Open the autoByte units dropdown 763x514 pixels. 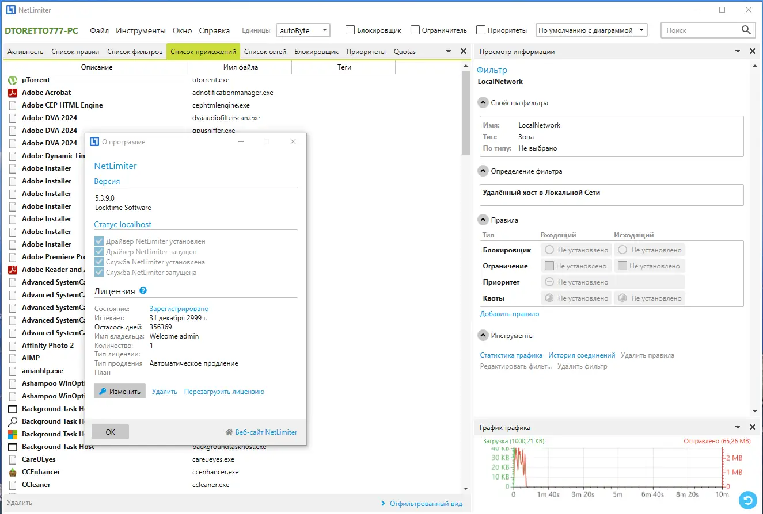click(x=303, y=30)
